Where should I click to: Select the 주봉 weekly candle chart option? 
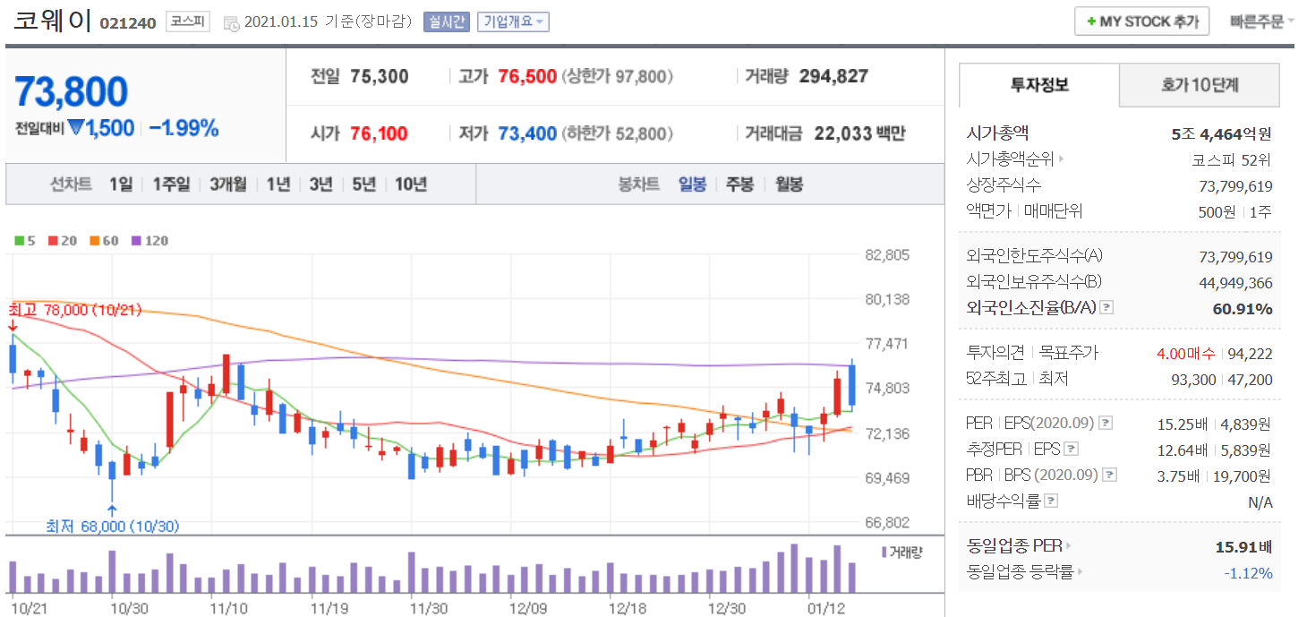point(739,184)
